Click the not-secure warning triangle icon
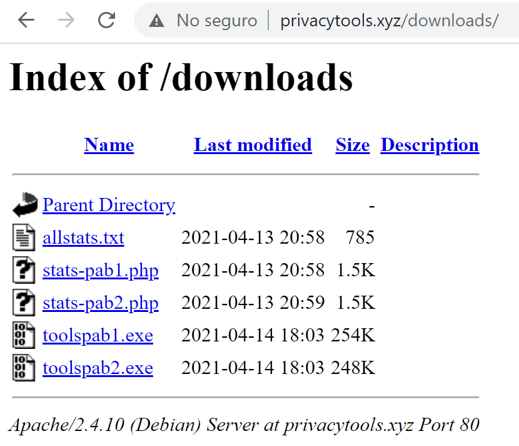 pos(156,21)
